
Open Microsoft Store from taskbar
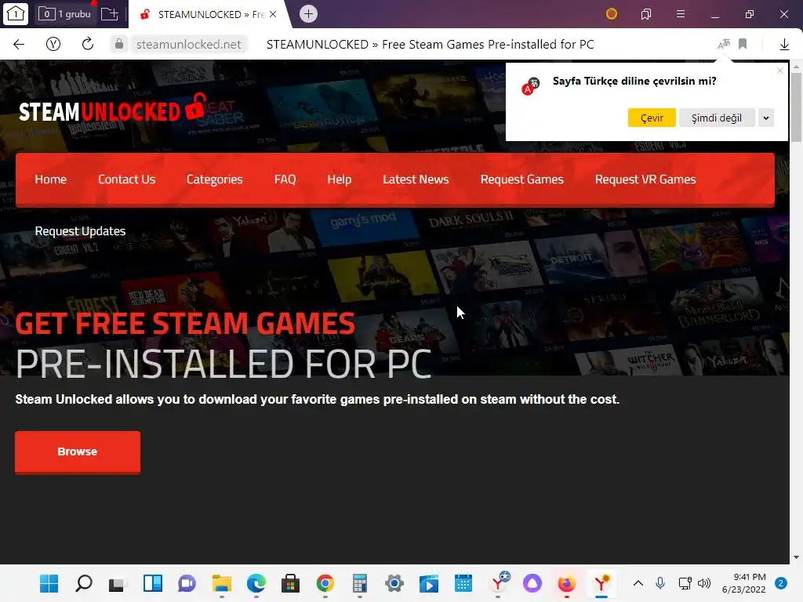(290, 583)
